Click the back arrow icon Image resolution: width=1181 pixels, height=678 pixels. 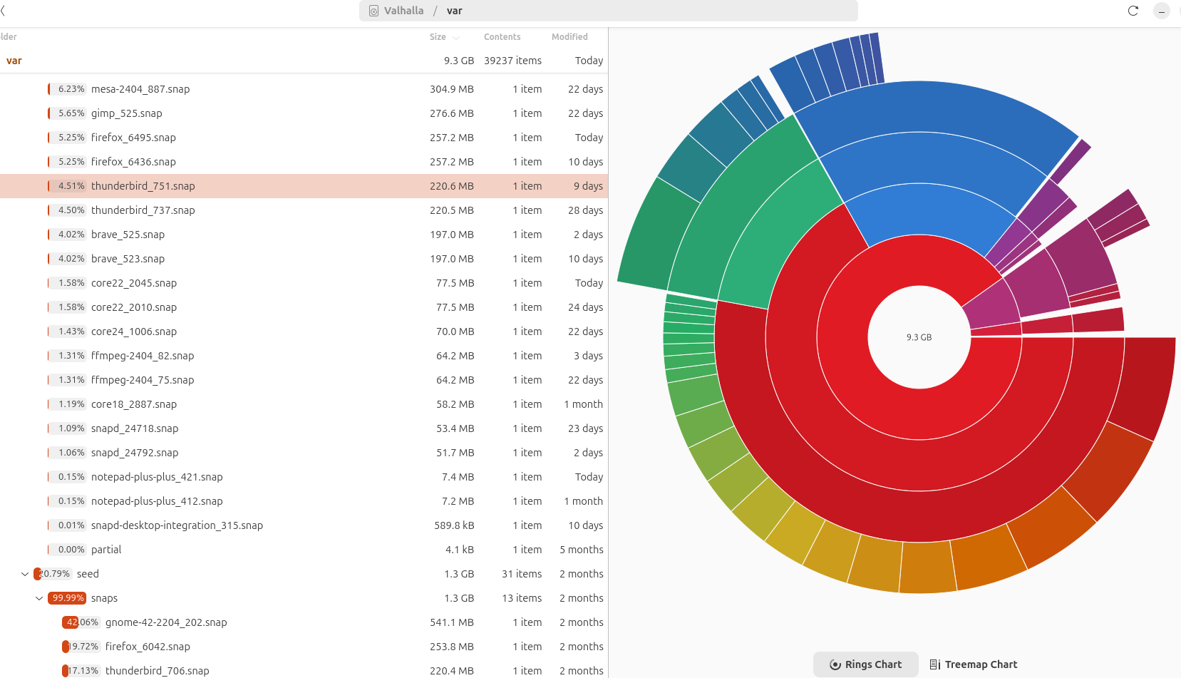pyautogui.click(x=4, y=11)
